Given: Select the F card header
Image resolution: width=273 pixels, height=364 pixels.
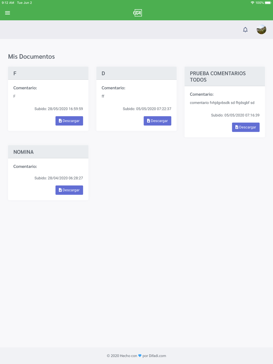Looking at the screenshot, I should (48, 73).
